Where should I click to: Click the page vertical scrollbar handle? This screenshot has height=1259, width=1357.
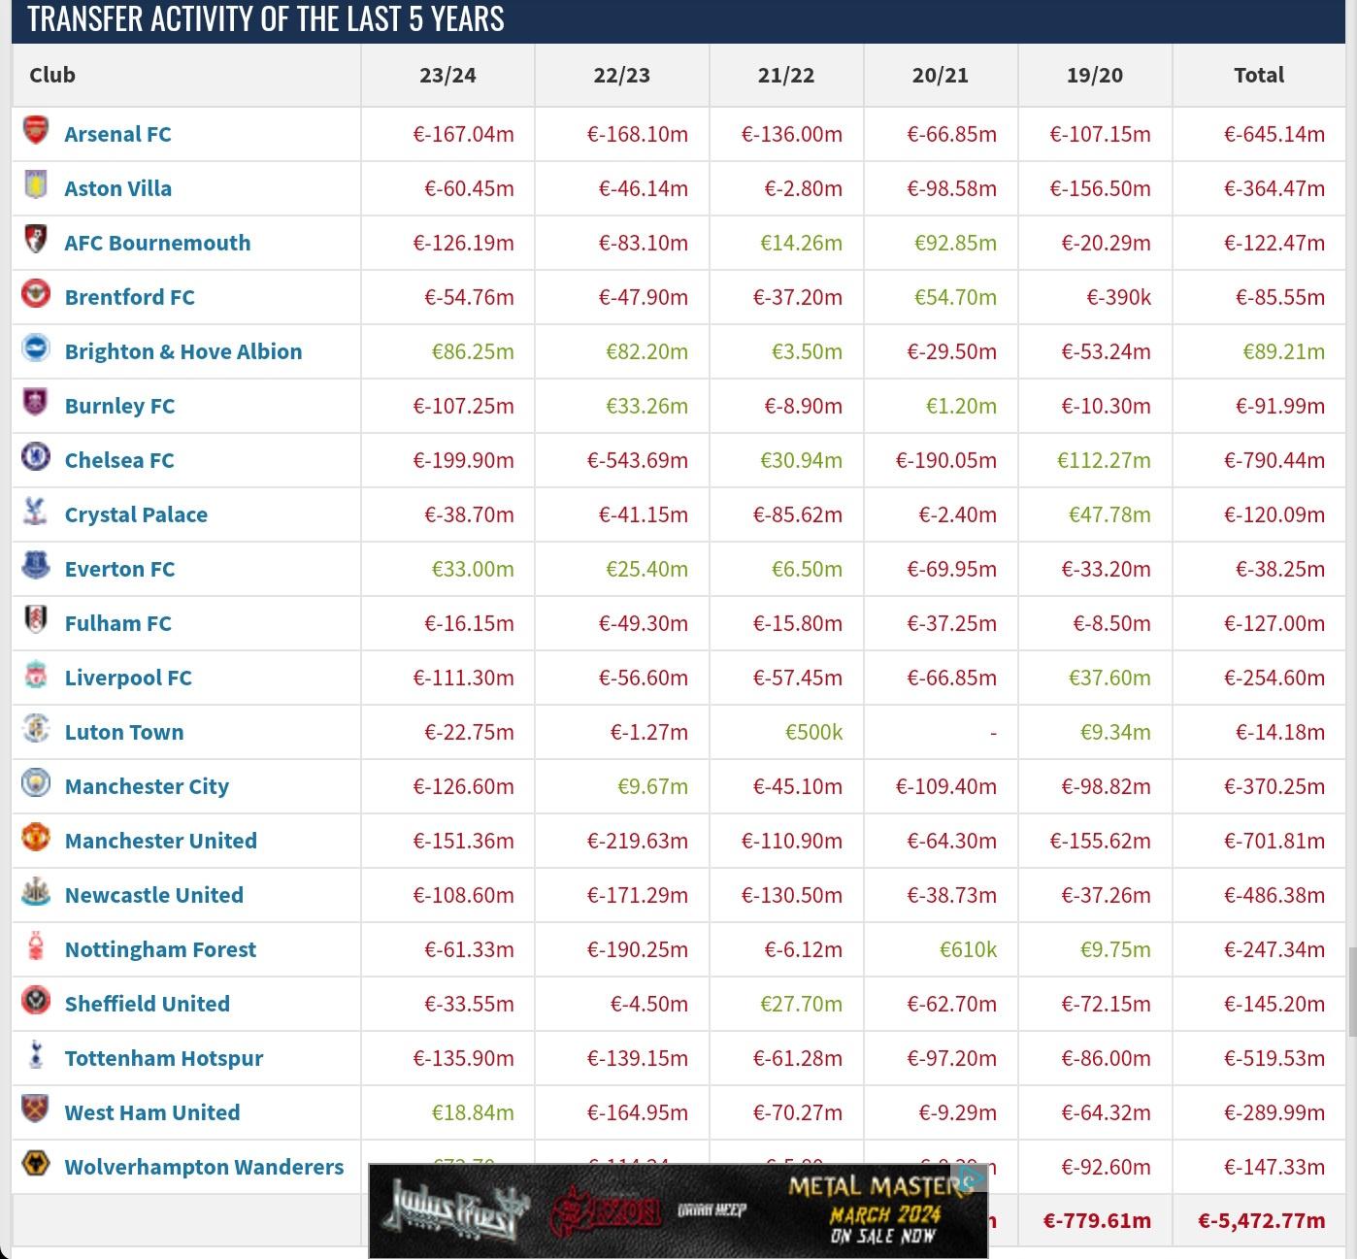[x=1351, y=993]
